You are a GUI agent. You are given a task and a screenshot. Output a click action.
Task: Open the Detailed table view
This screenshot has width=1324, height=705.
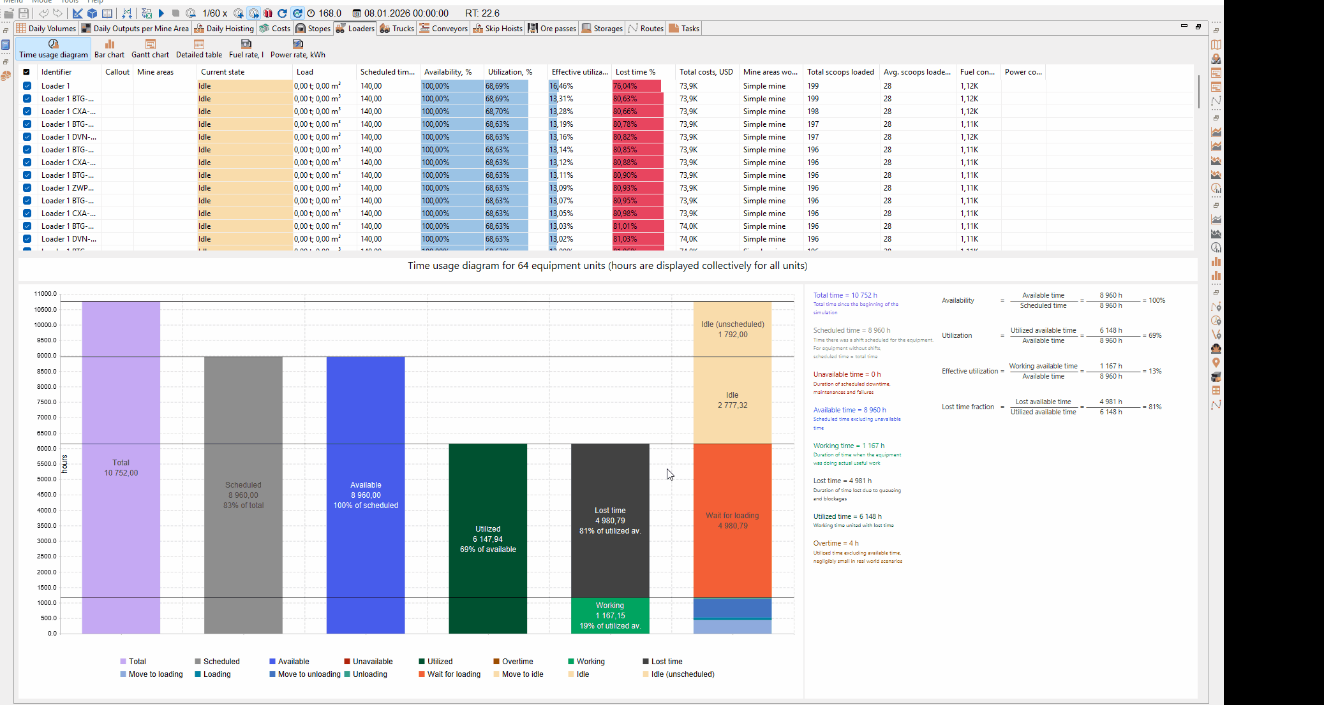(x=199, y=49)
